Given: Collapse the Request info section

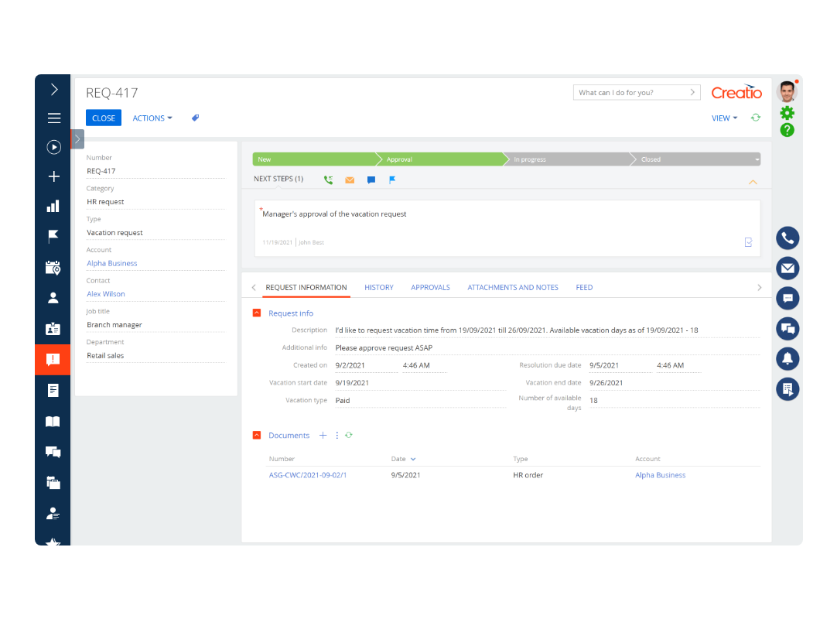Looking at the screenshot, I should click(257, 313).
